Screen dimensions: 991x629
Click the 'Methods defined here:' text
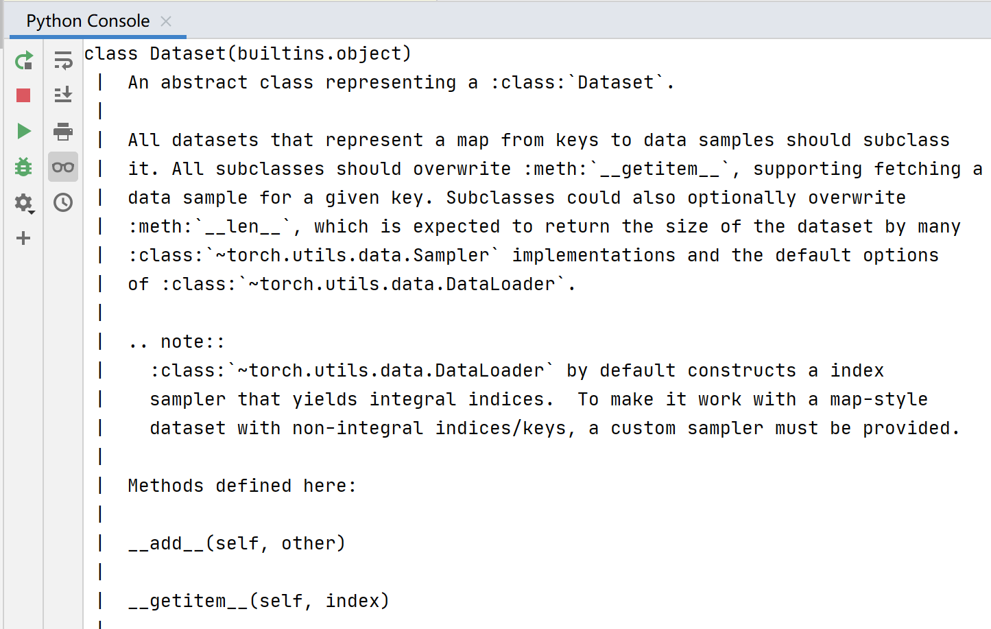click(242, 486)
